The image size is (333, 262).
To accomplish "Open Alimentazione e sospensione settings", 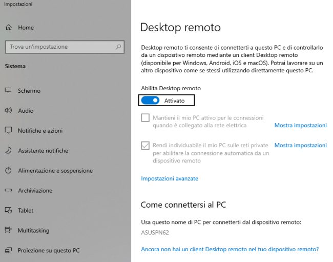I will point(55,171).
